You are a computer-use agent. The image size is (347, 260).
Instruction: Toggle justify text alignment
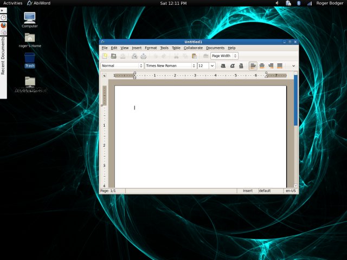(280, 66)
